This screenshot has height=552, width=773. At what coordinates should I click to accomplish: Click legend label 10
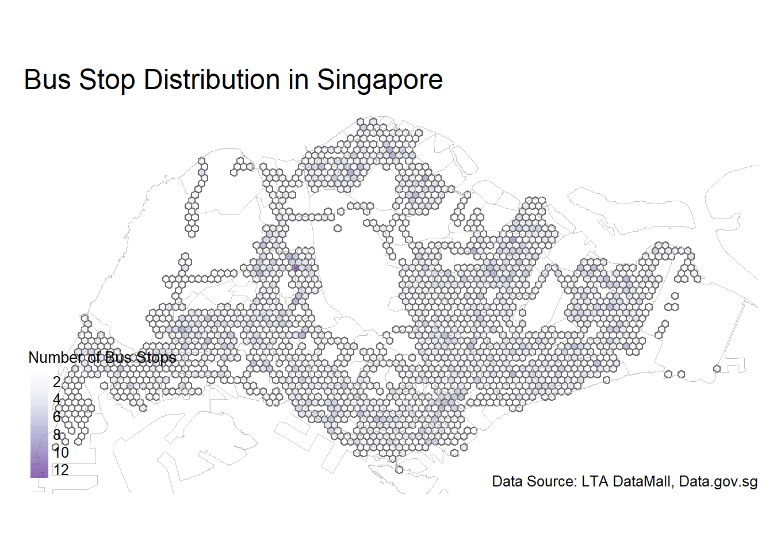(x=60, y=453)
